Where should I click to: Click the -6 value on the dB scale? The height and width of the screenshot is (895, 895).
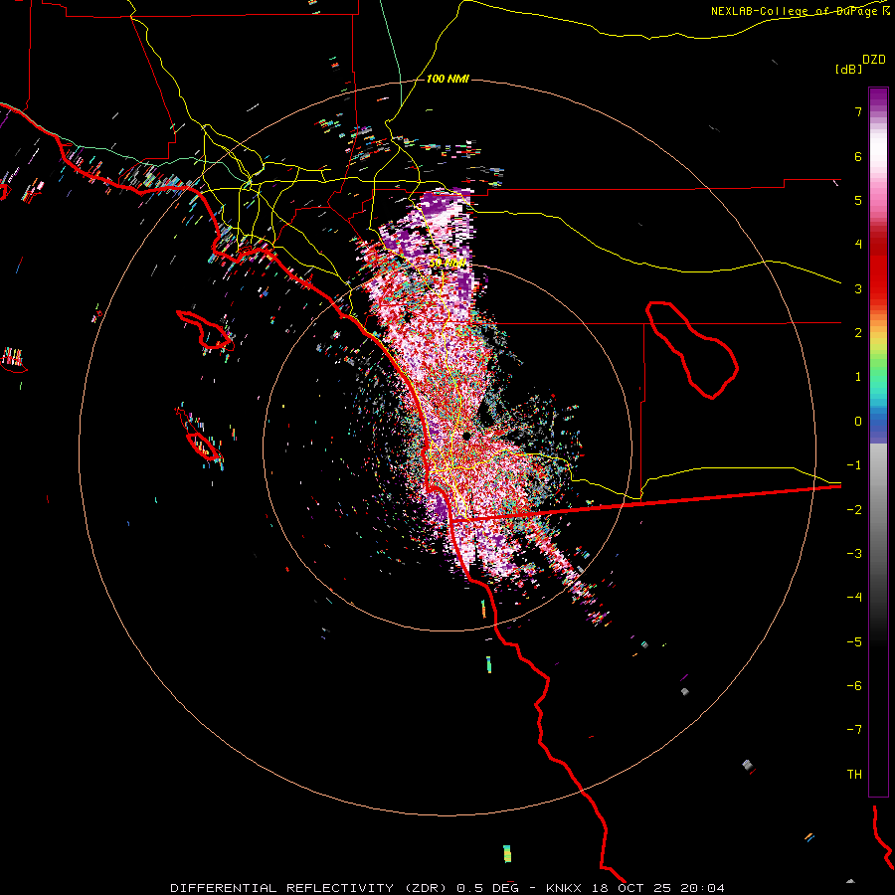(854, 686)
